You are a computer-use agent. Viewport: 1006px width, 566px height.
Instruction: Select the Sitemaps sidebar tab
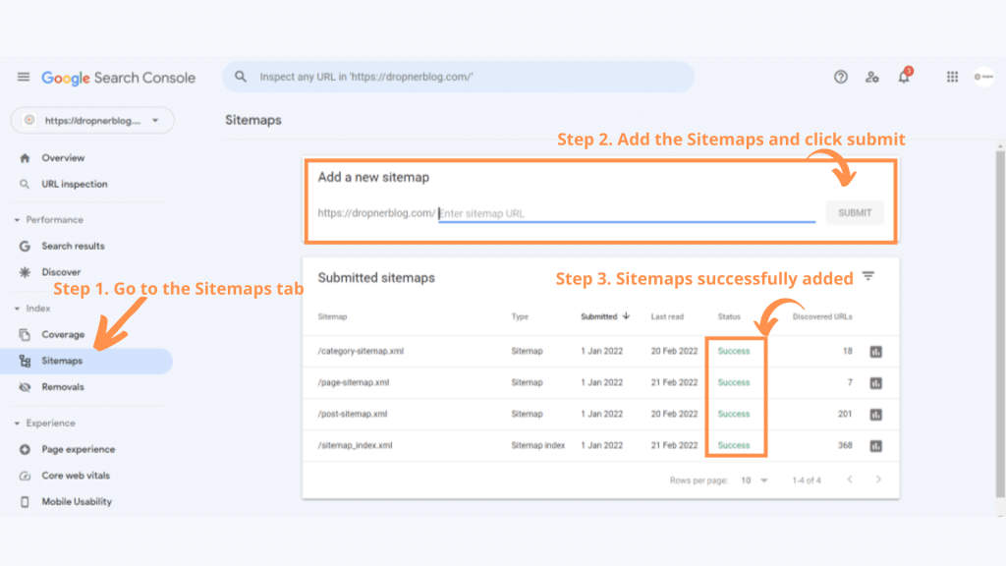(64, 361)
